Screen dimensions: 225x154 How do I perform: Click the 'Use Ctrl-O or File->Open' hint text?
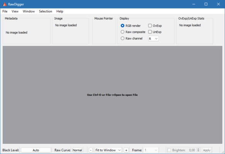tap(112, 95)
